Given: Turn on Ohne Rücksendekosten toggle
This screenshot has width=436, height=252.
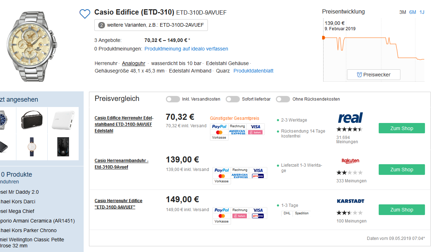Looking at the screenshot, I should 283,99.
